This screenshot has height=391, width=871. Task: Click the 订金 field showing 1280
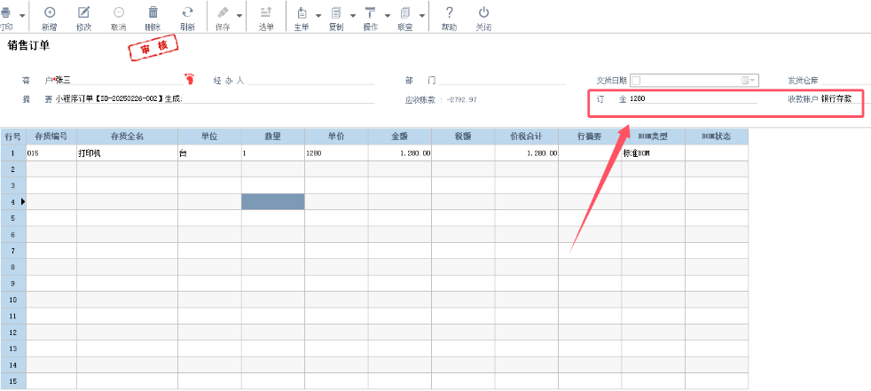(x=694, y=99)
